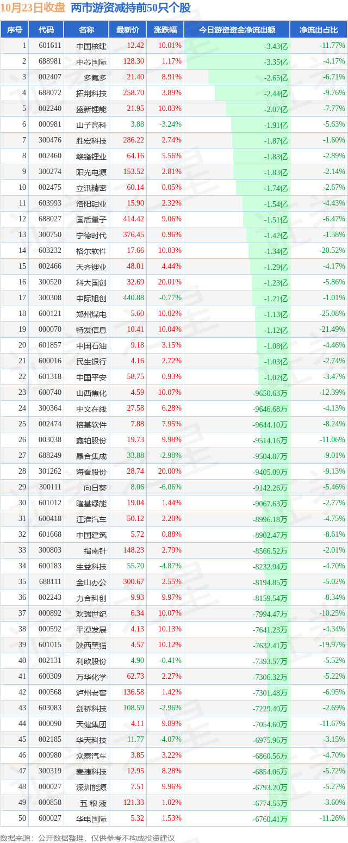Click stock name 麦捷科技
This screenshot has height=843, width=348.
91,771
